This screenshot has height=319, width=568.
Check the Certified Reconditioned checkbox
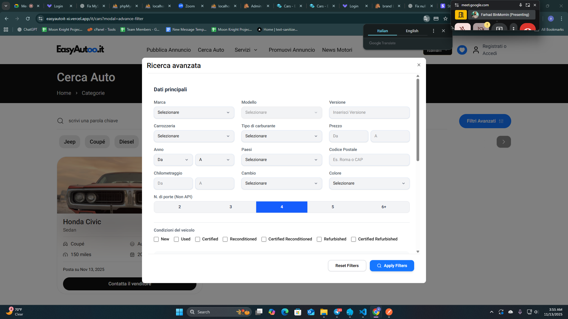tap(264, 239)
